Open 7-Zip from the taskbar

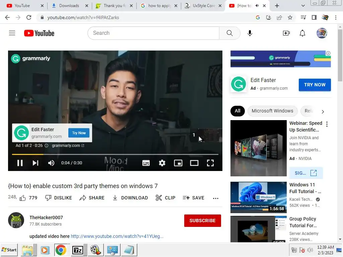pyautogui.click(x=78, y=250)
